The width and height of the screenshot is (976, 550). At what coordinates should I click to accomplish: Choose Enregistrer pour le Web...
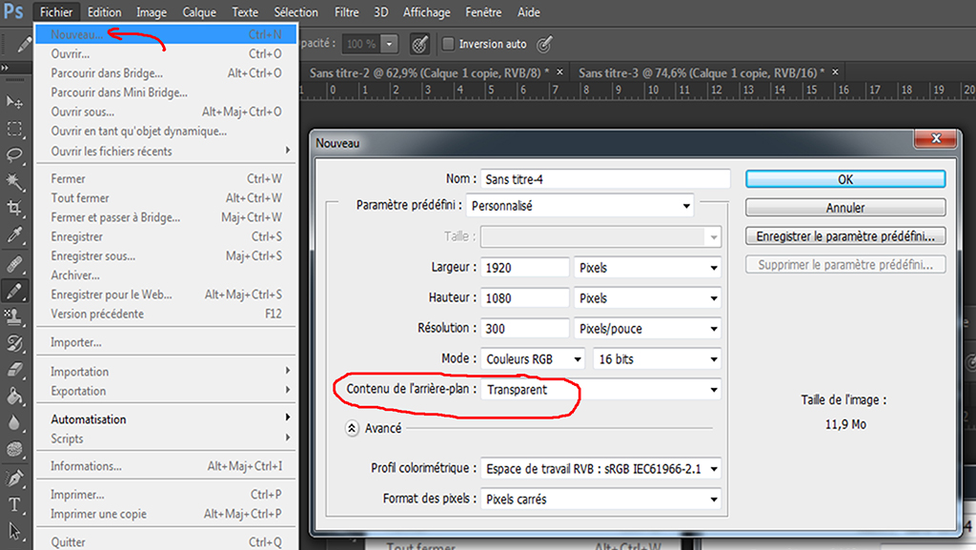[x=166, y=295]
